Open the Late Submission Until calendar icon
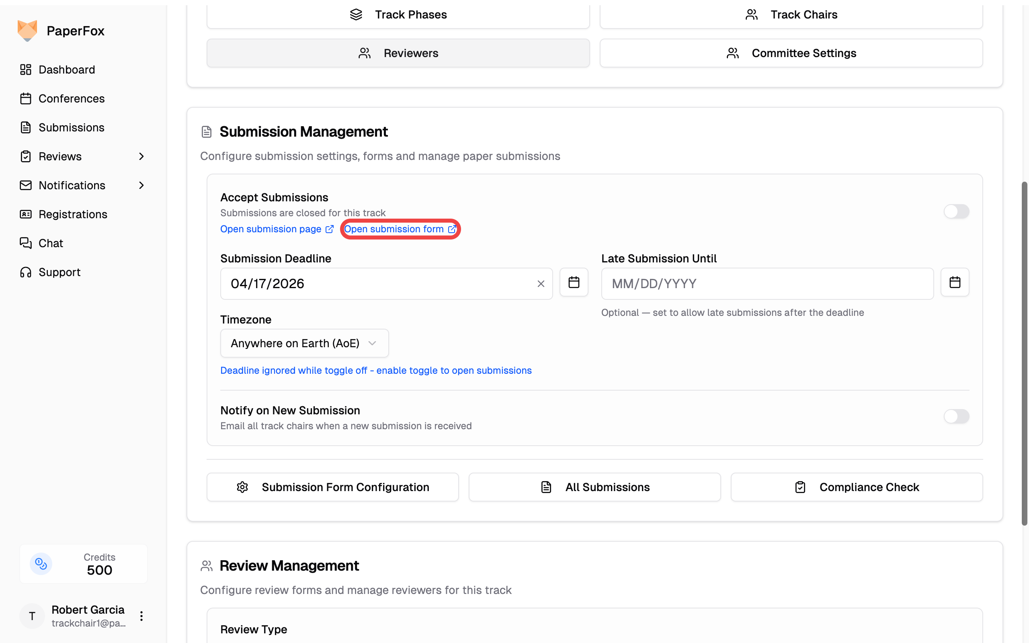The image size is (1029, 643). (955, 283)
